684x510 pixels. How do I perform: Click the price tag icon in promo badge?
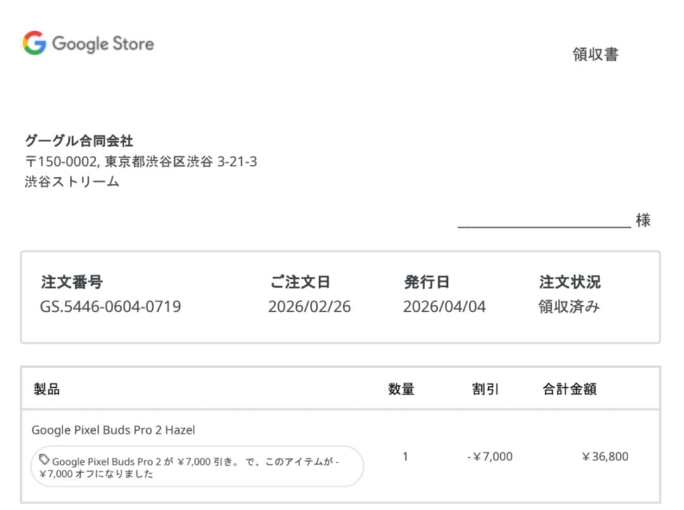tap(44, 459)
